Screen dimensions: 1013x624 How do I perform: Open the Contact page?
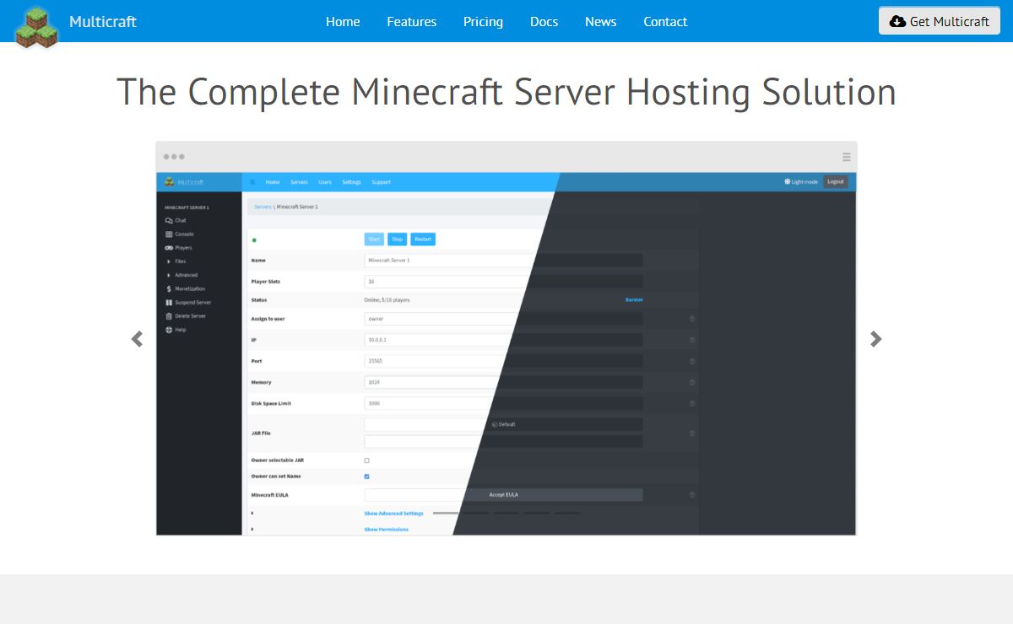point(665,21)
